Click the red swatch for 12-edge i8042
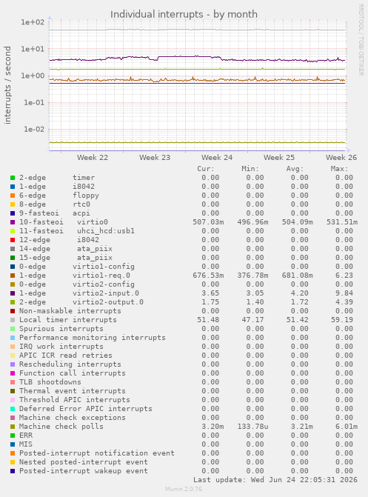Viewport: 368px width, 497px height. (x=13, y=240)
